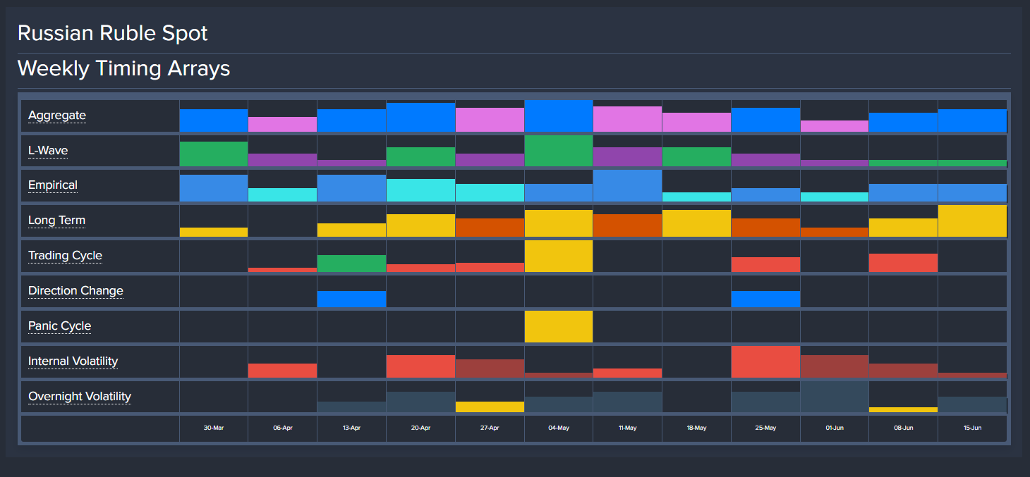The image size is (1030, 477).
Task: Select the blue Direction Change bar for 13-Apr
Action: [x=351, y=299]
